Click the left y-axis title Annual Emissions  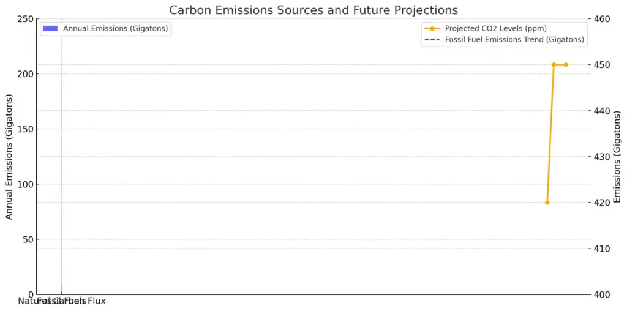pos(9,157)
